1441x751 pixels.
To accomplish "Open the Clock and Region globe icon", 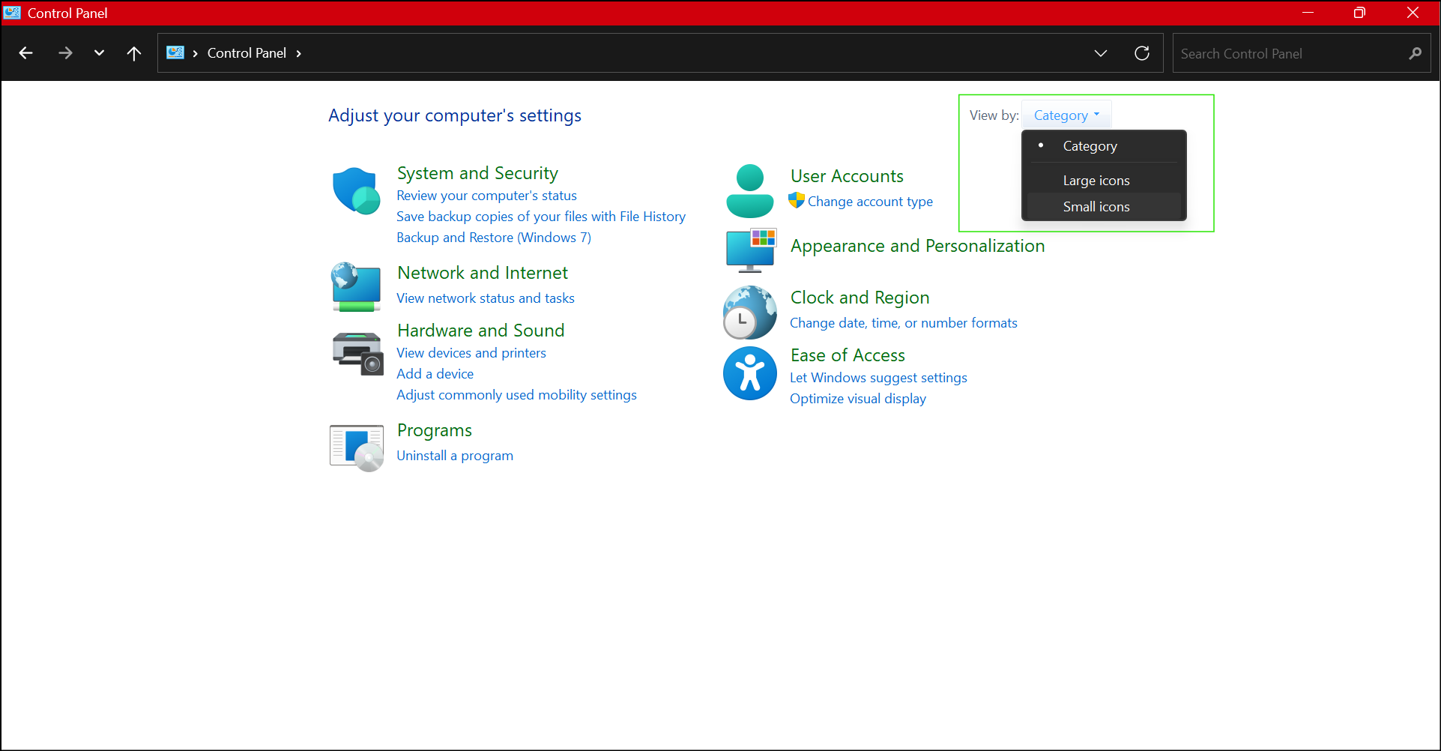I will [x=750, y=313].
